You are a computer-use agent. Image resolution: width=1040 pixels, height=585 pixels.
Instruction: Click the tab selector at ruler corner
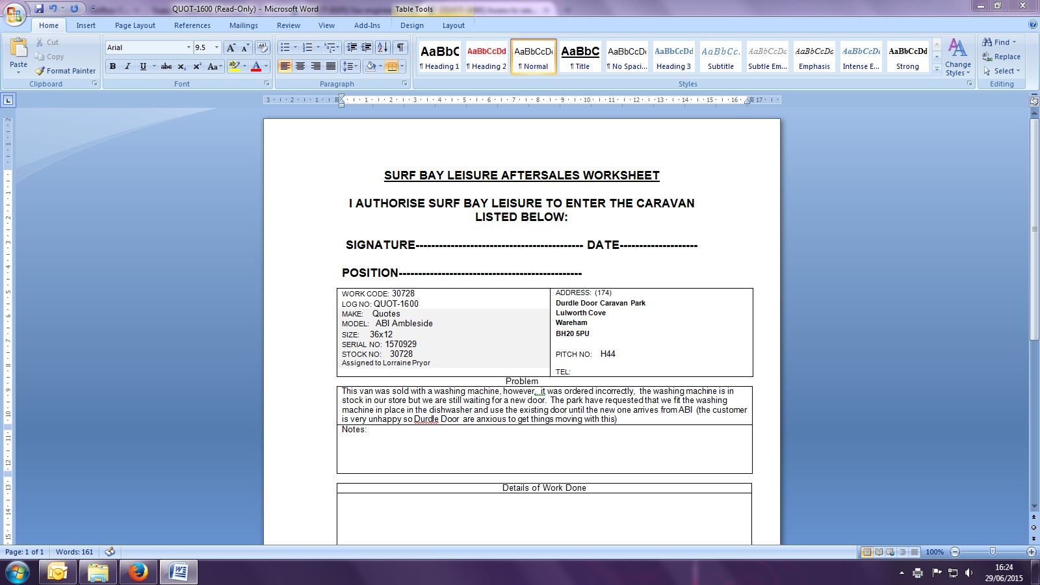(x=8, y=100)
